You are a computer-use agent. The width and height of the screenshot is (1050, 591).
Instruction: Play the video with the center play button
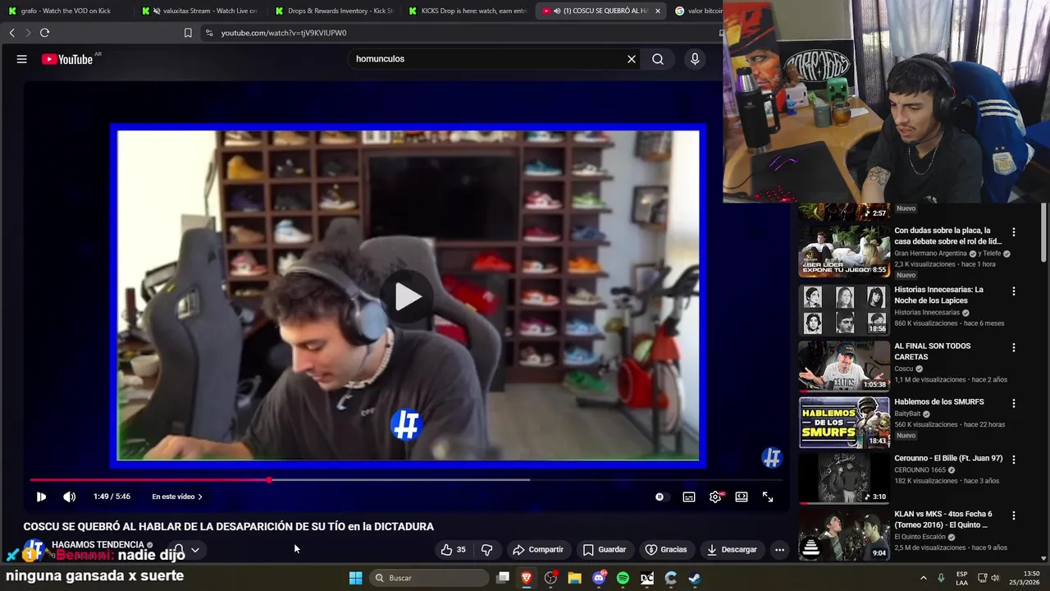click(409, 296)
